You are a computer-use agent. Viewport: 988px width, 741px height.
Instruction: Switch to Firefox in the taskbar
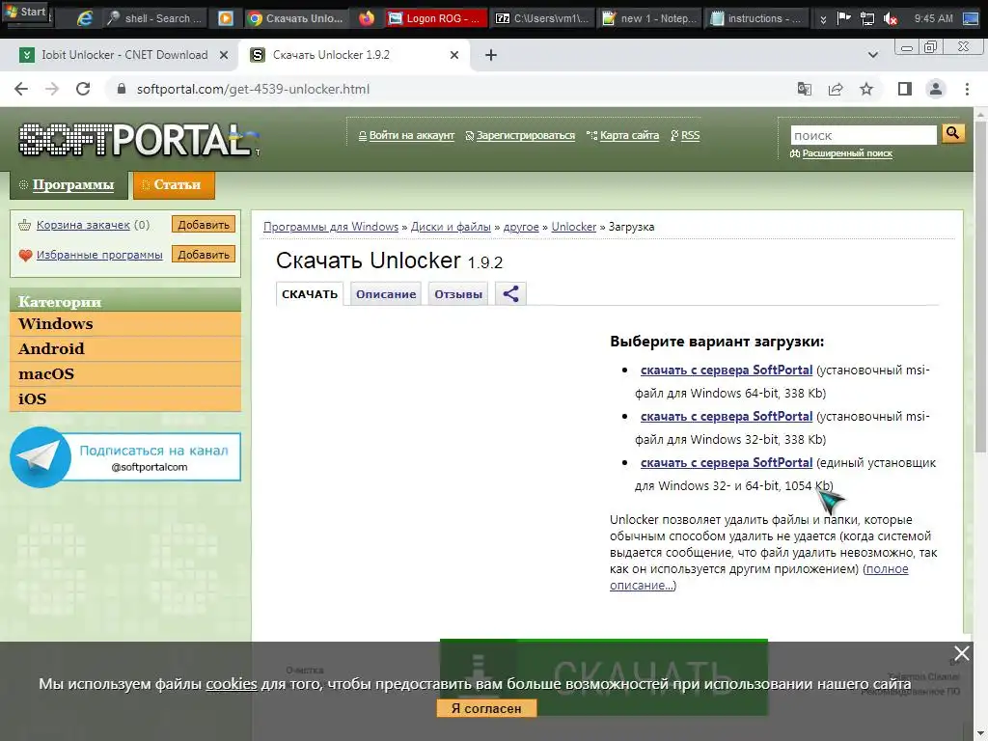pos(366,18)
